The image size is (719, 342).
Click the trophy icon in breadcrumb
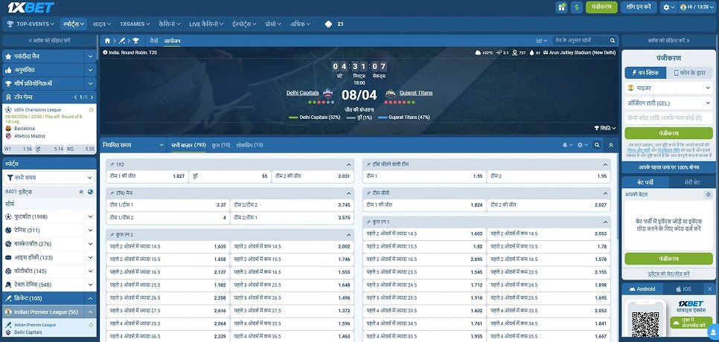coord(135,41)
